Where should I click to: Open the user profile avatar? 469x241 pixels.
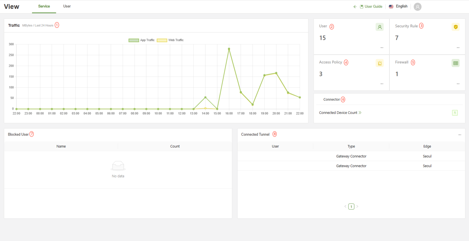click(x=417, y=7)
